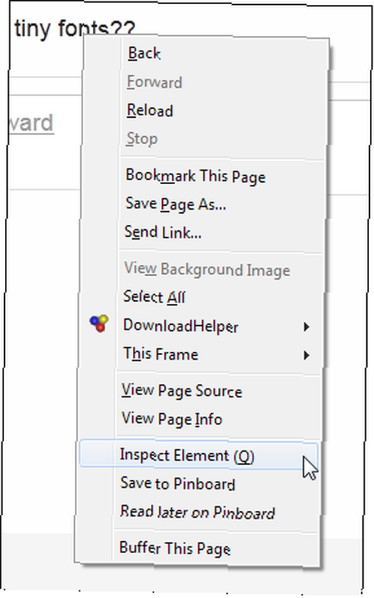Choose View Page Source
Image resolution: width=374 pixels, height=598 pixels.
tap(182, 391)
